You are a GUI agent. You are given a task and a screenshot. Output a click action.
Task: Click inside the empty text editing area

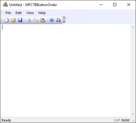point(65,70)
